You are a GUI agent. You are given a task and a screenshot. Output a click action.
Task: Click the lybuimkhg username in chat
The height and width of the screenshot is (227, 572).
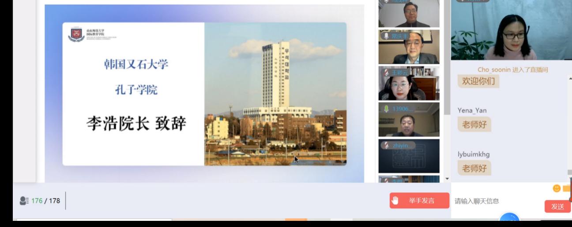[473, 154]
